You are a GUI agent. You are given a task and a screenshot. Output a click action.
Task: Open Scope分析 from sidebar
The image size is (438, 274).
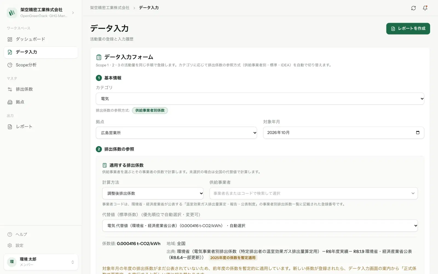click(x=41, y=65)
